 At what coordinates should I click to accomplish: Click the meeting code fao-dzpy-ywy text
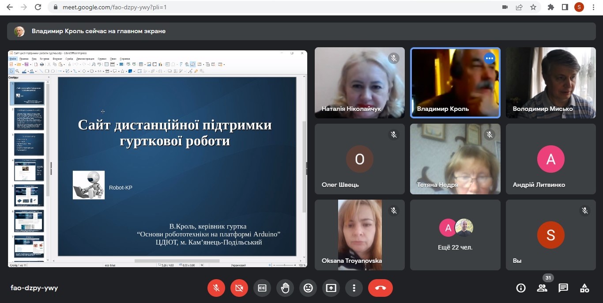pos(34,288)
